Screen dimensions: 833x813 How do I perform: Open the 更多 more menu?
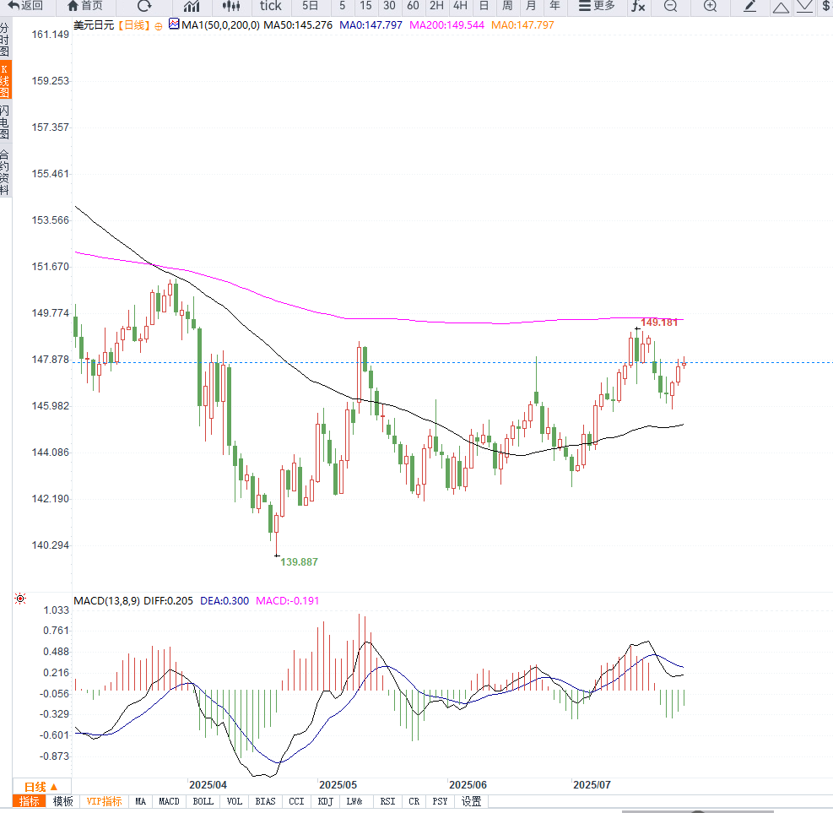tap(597, 6)
